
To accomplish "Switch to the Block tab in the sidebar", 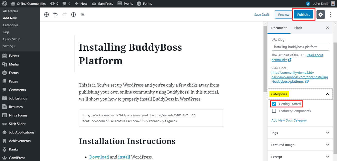I will pos(298,28).
